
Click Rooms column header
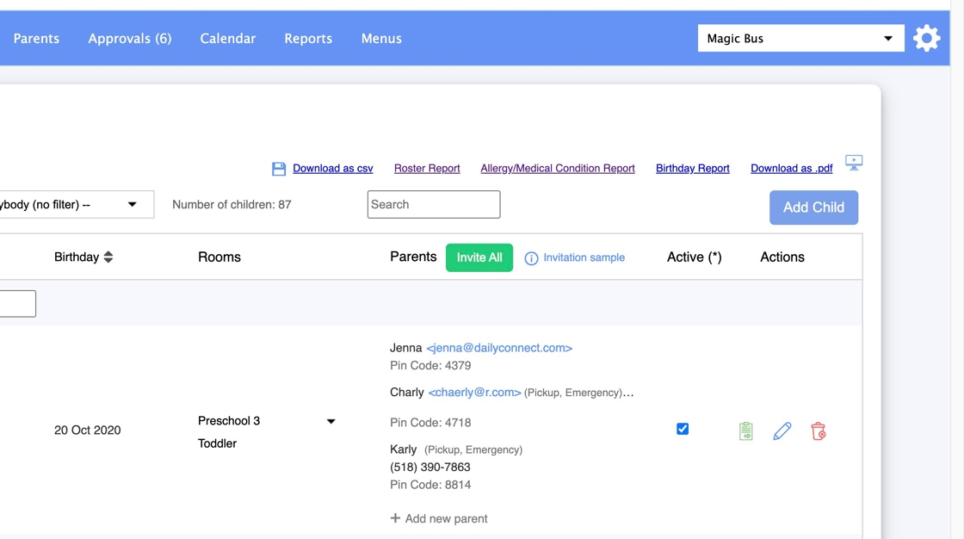tap(219, 257)
